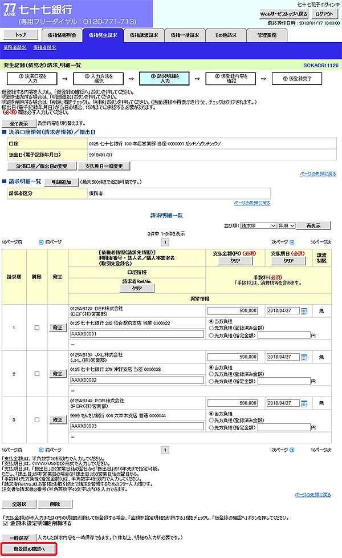The image size is (342, 558).
Task: Click 修正 button for row 2
Action: pos(58,374)
